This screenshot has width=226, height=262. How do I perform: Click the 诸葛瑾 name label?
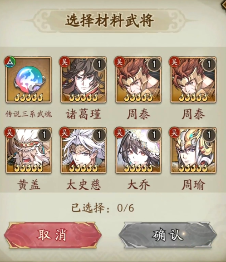click(x=84, y=114)
